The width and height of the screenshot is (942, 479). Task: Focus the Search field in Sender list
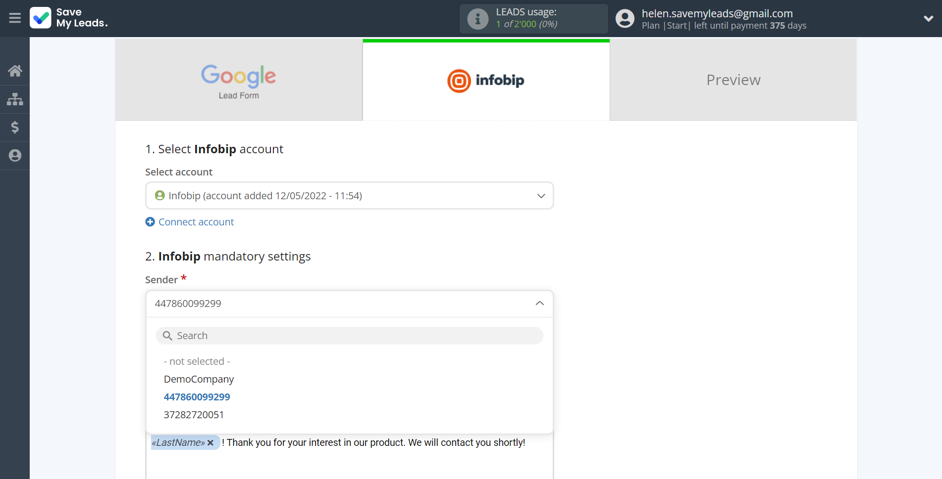[x=349, y=336]
